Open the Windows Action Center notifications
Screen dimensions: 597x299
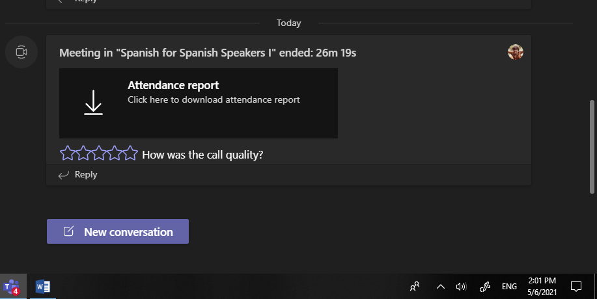click(576, 286)
